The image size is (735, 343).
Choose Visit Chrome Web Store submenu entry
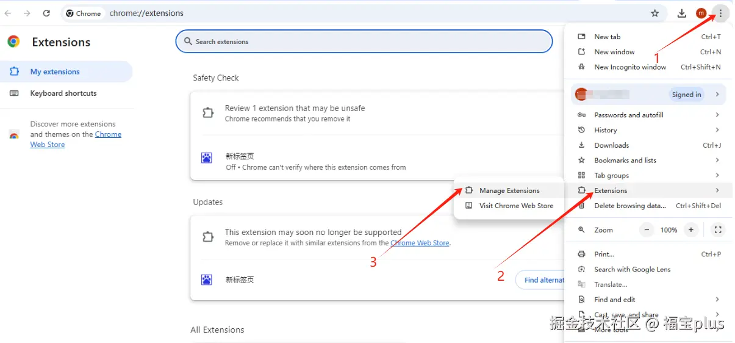coord(509,206)
